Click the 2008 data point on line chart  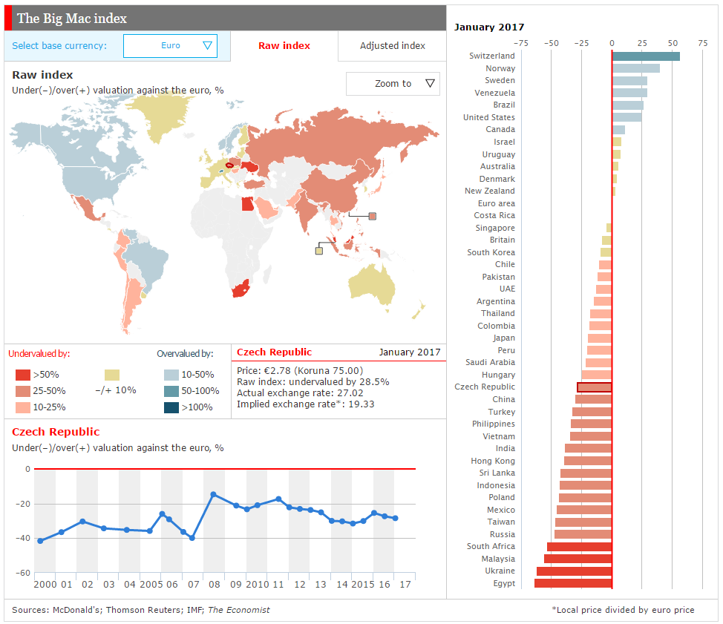coord(214,494)
